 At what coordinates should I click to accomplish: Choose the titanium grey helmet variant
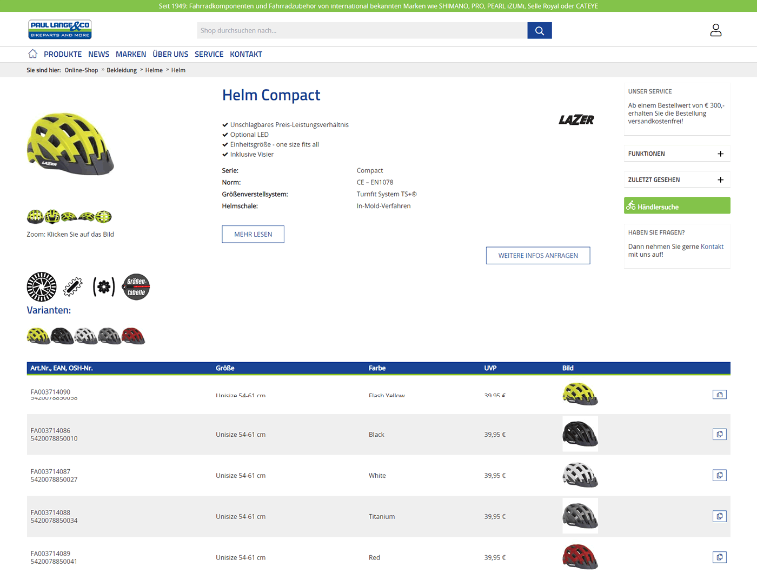[110, 336]
